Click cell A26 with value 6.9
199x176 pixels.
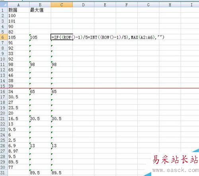point(19,146)
